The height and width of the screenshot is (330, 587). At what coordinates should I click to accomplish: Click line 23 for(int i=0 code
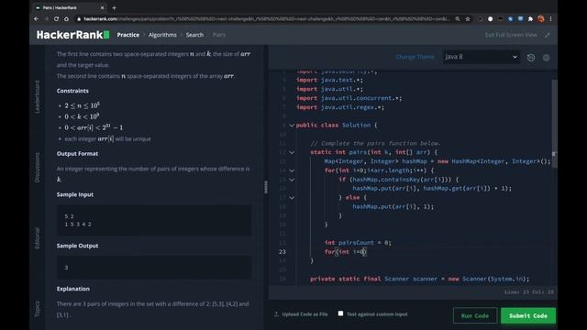[346, 252]
